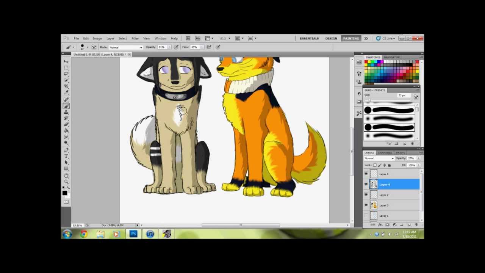Toggle lock transparent pixels

point(375,165)
